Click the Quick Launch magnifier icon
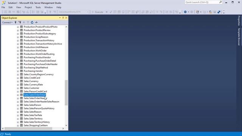The height and width of the screenshot is (136, 242). pyautogui.click(x=220, y=2)
